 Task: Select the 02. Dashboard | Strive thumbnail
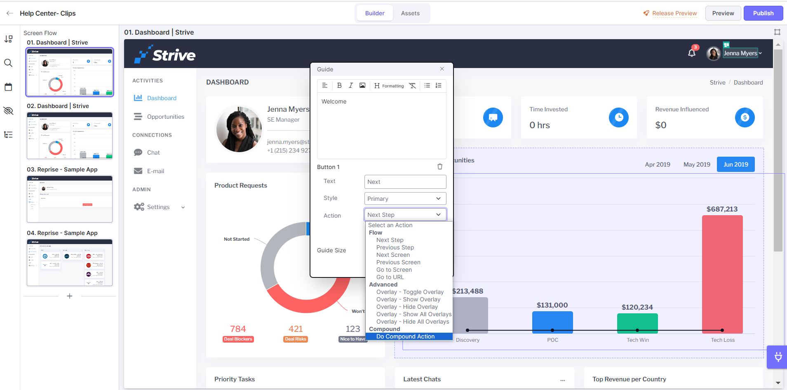(70, 136)
